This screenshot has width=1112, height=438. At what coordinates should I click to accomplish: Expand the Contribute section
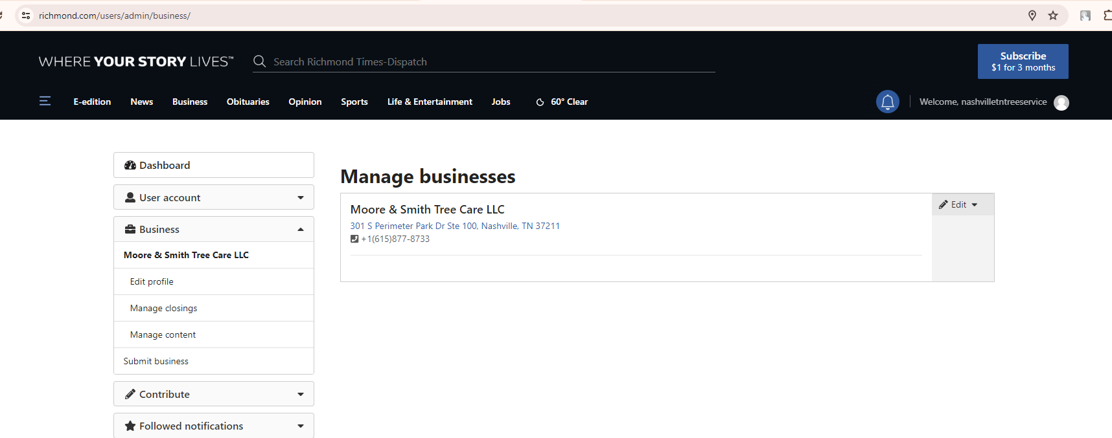click(214, 394)
